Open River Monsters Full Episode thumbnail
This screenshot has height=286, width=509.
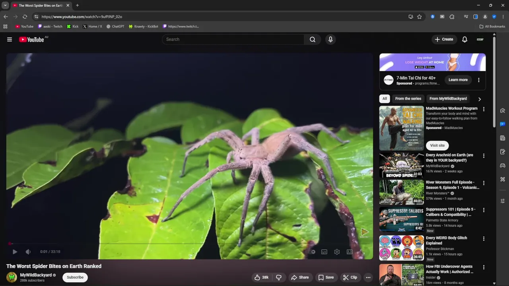pos(401,192)
